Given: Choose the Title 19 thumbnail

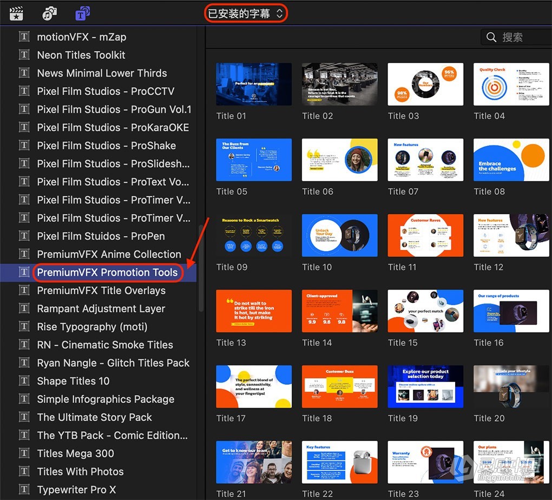Looking at the screenshot, I should pyautogui.click(x=425, y=386).
